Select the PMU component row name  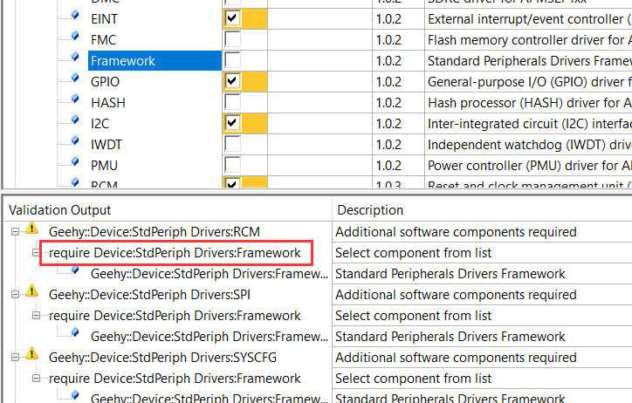click(x=104, y=166)
